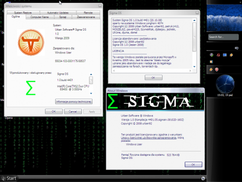Click the license horizontal left arrow
Viewport: 242px width, 182px height.
point(114,71)
